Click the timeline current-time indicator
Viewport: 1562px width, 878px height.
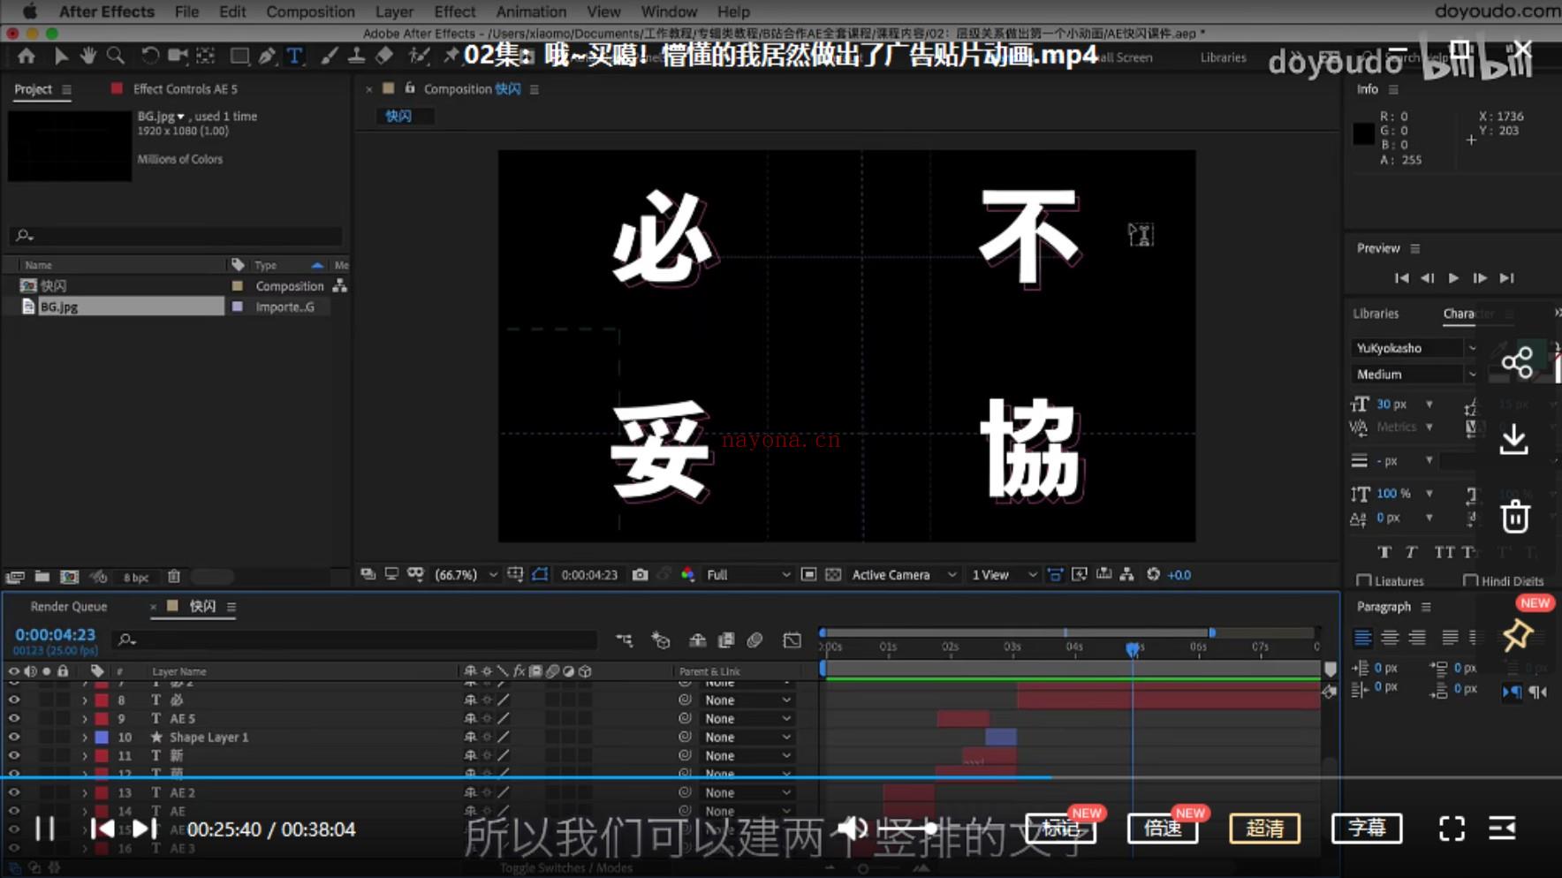pos(1133,649)
